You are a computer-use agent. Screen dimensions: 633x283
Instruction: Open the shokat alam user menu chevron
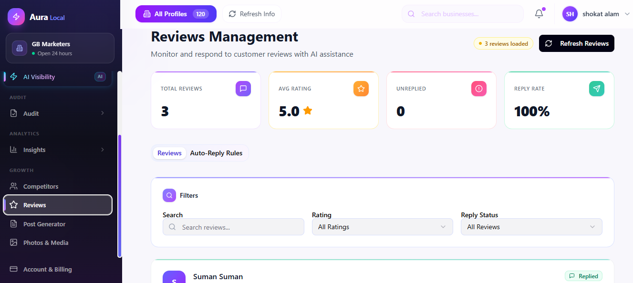628,14
